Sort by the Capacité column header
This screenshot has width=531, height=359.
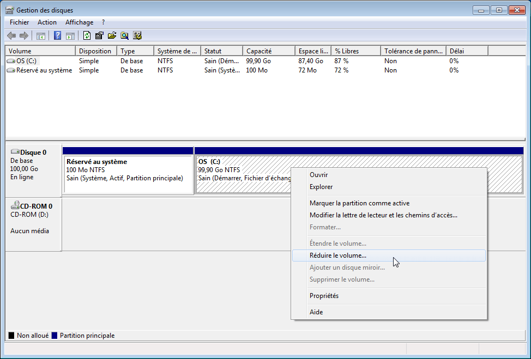(269, 51)
